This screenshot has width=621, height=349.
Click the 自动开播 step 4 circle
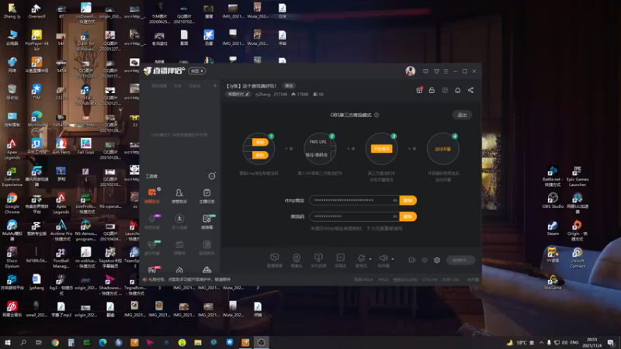click(442, 149)
